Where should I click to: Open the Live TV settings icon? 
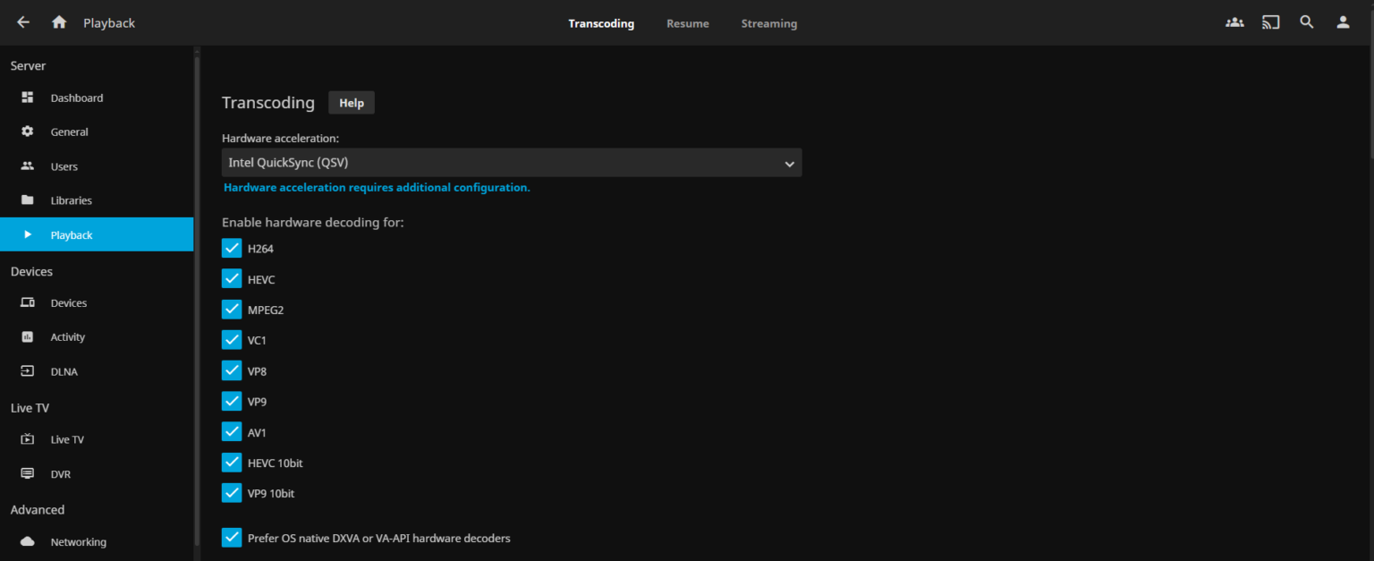[x=27, y=438]
